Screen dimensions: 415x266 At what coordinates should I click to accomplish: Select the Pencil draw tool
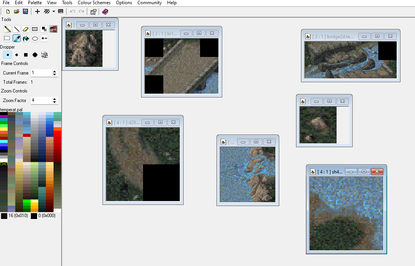pyautogui.click(x=7, y=29)
